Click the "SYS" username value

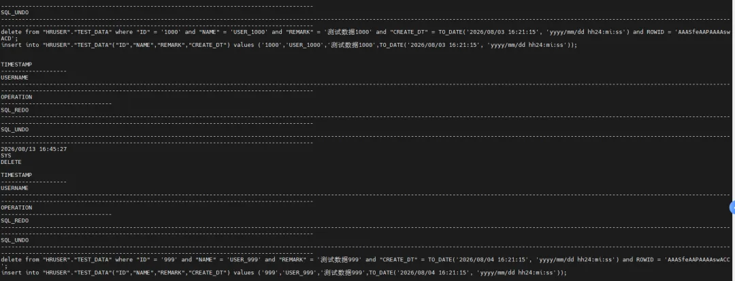coord(6,156)
